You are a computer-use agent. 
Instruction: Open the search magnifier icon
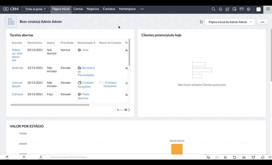[213, 9]
